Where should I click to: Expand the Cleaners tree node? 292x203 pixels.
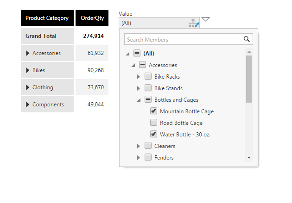coord(138,146)
